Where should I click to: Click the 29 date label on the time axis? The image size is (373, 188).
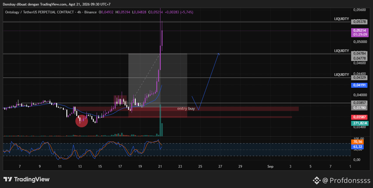(240, 166)
